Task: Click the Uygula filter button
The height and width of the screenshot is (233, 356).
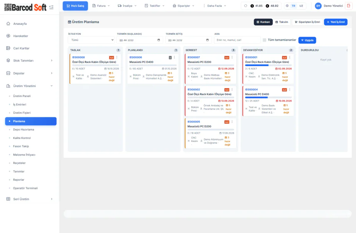Action: pos(307,40)
